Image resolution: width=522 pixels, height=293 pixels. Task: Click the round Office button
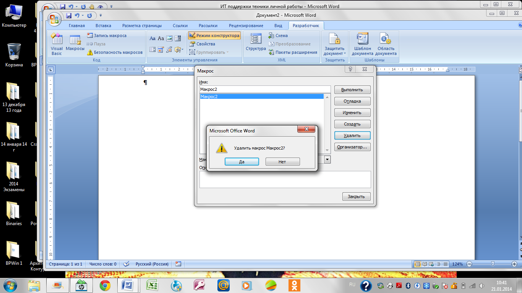55,19
